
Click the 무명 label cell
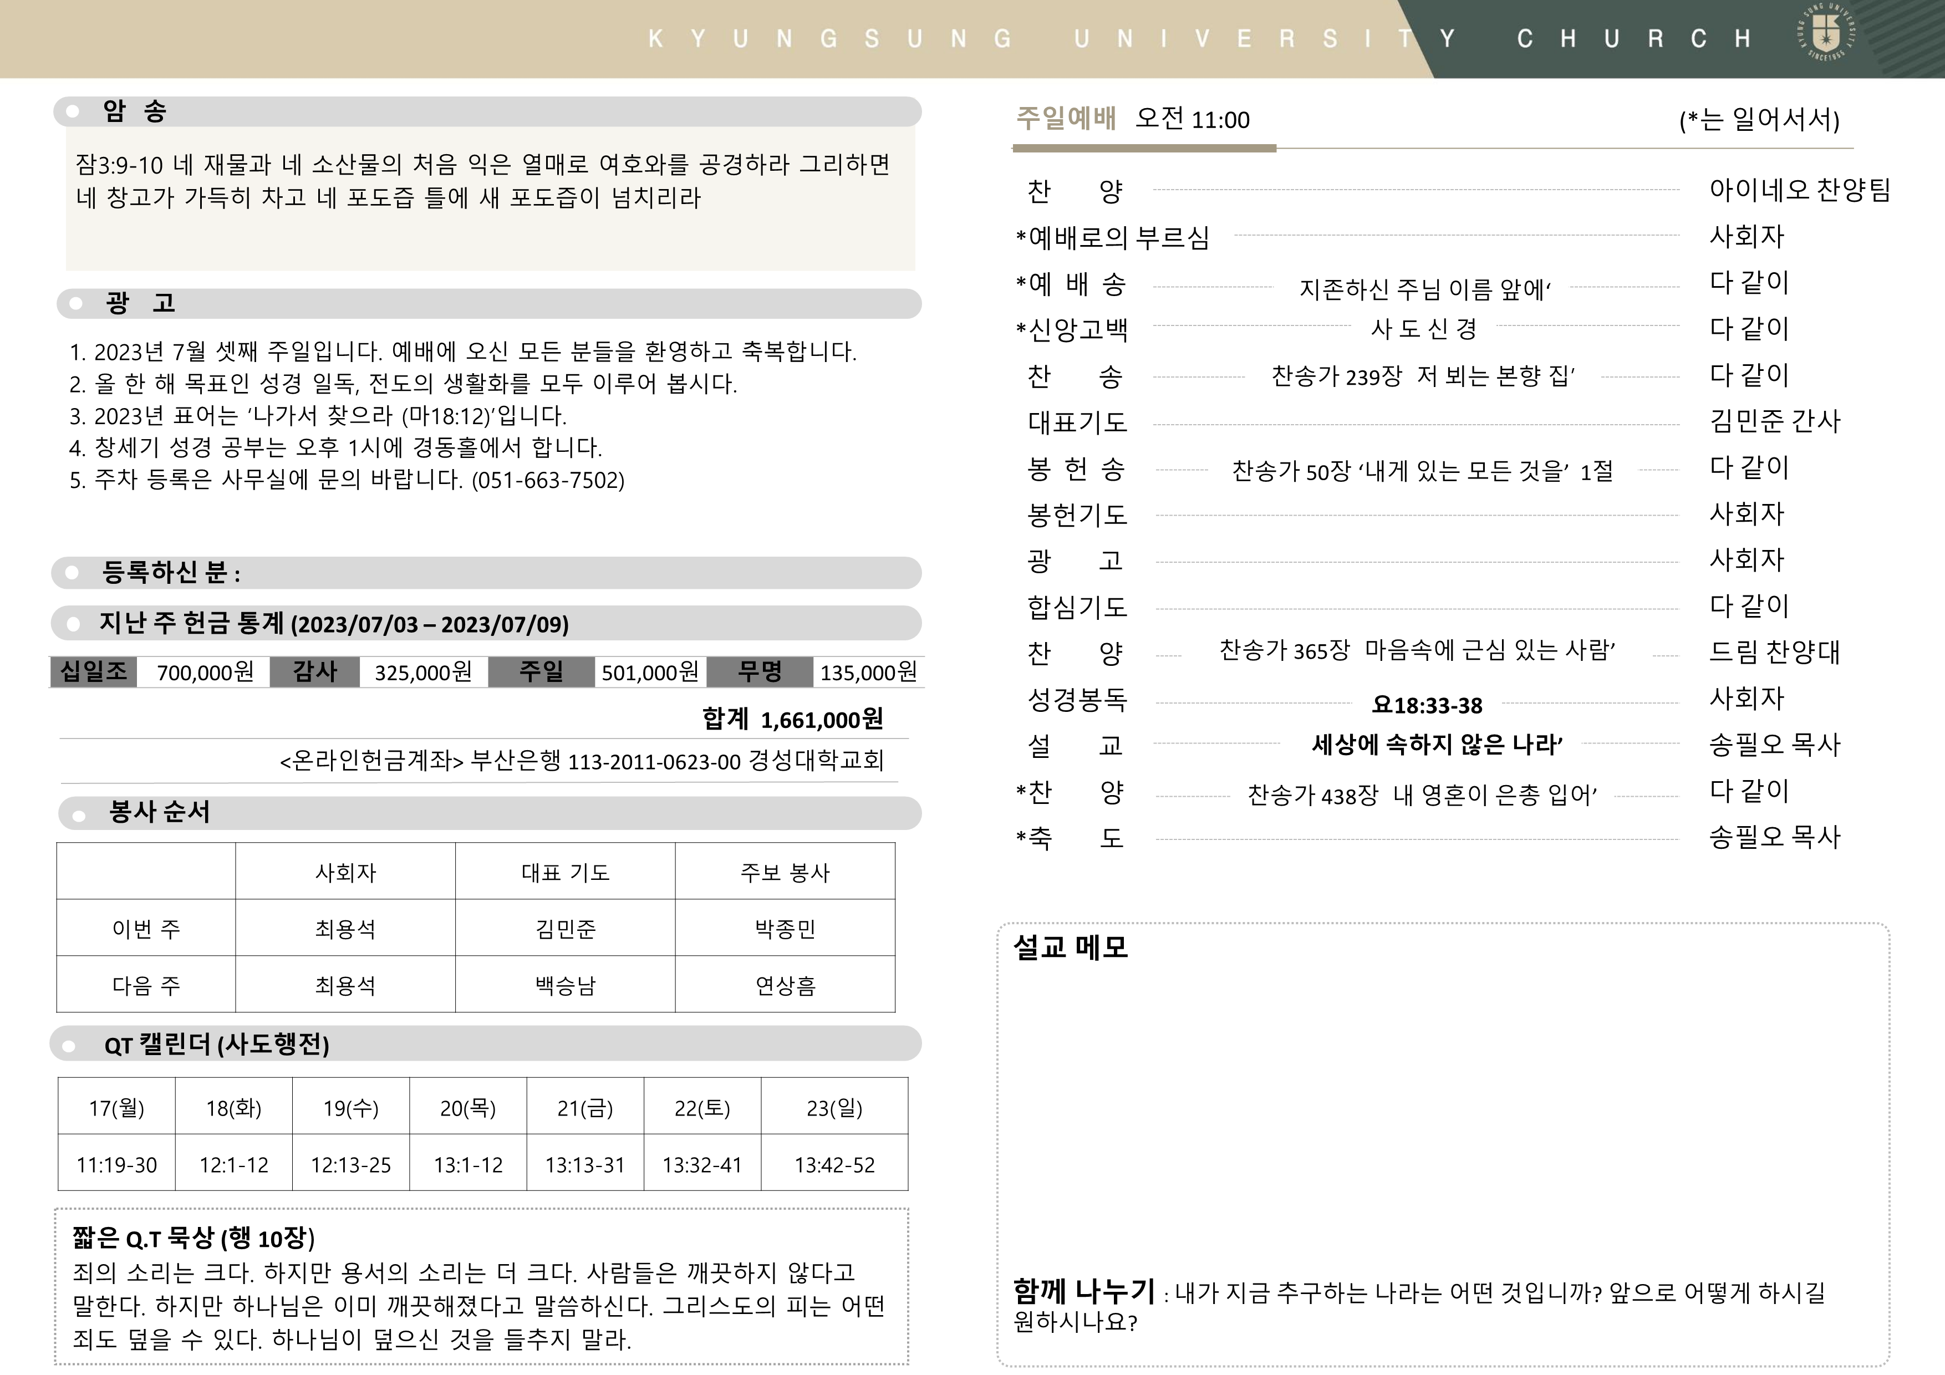pos(760,672)
